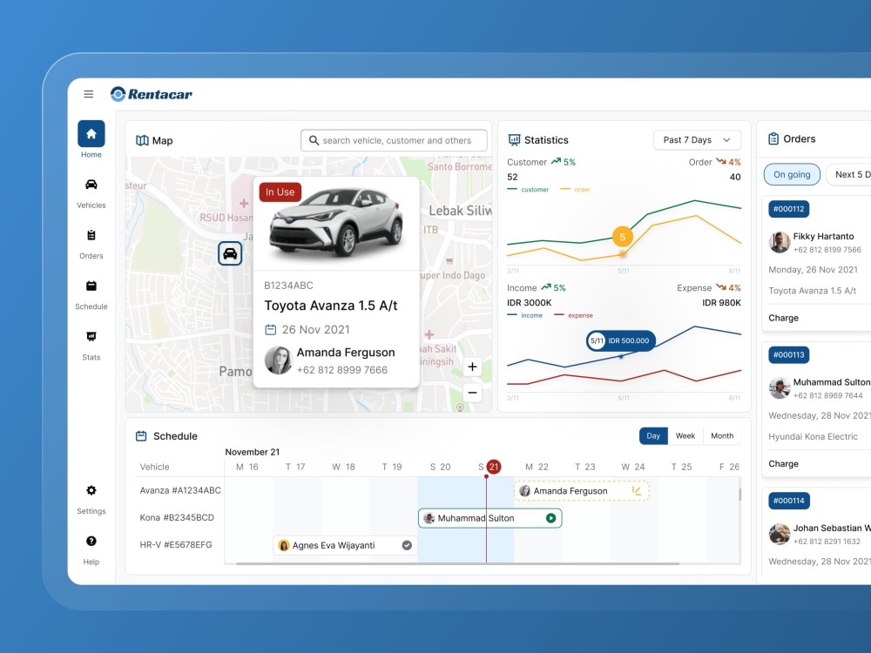Open order #000112 badge
871x653 pixels.
pos(789,209)
